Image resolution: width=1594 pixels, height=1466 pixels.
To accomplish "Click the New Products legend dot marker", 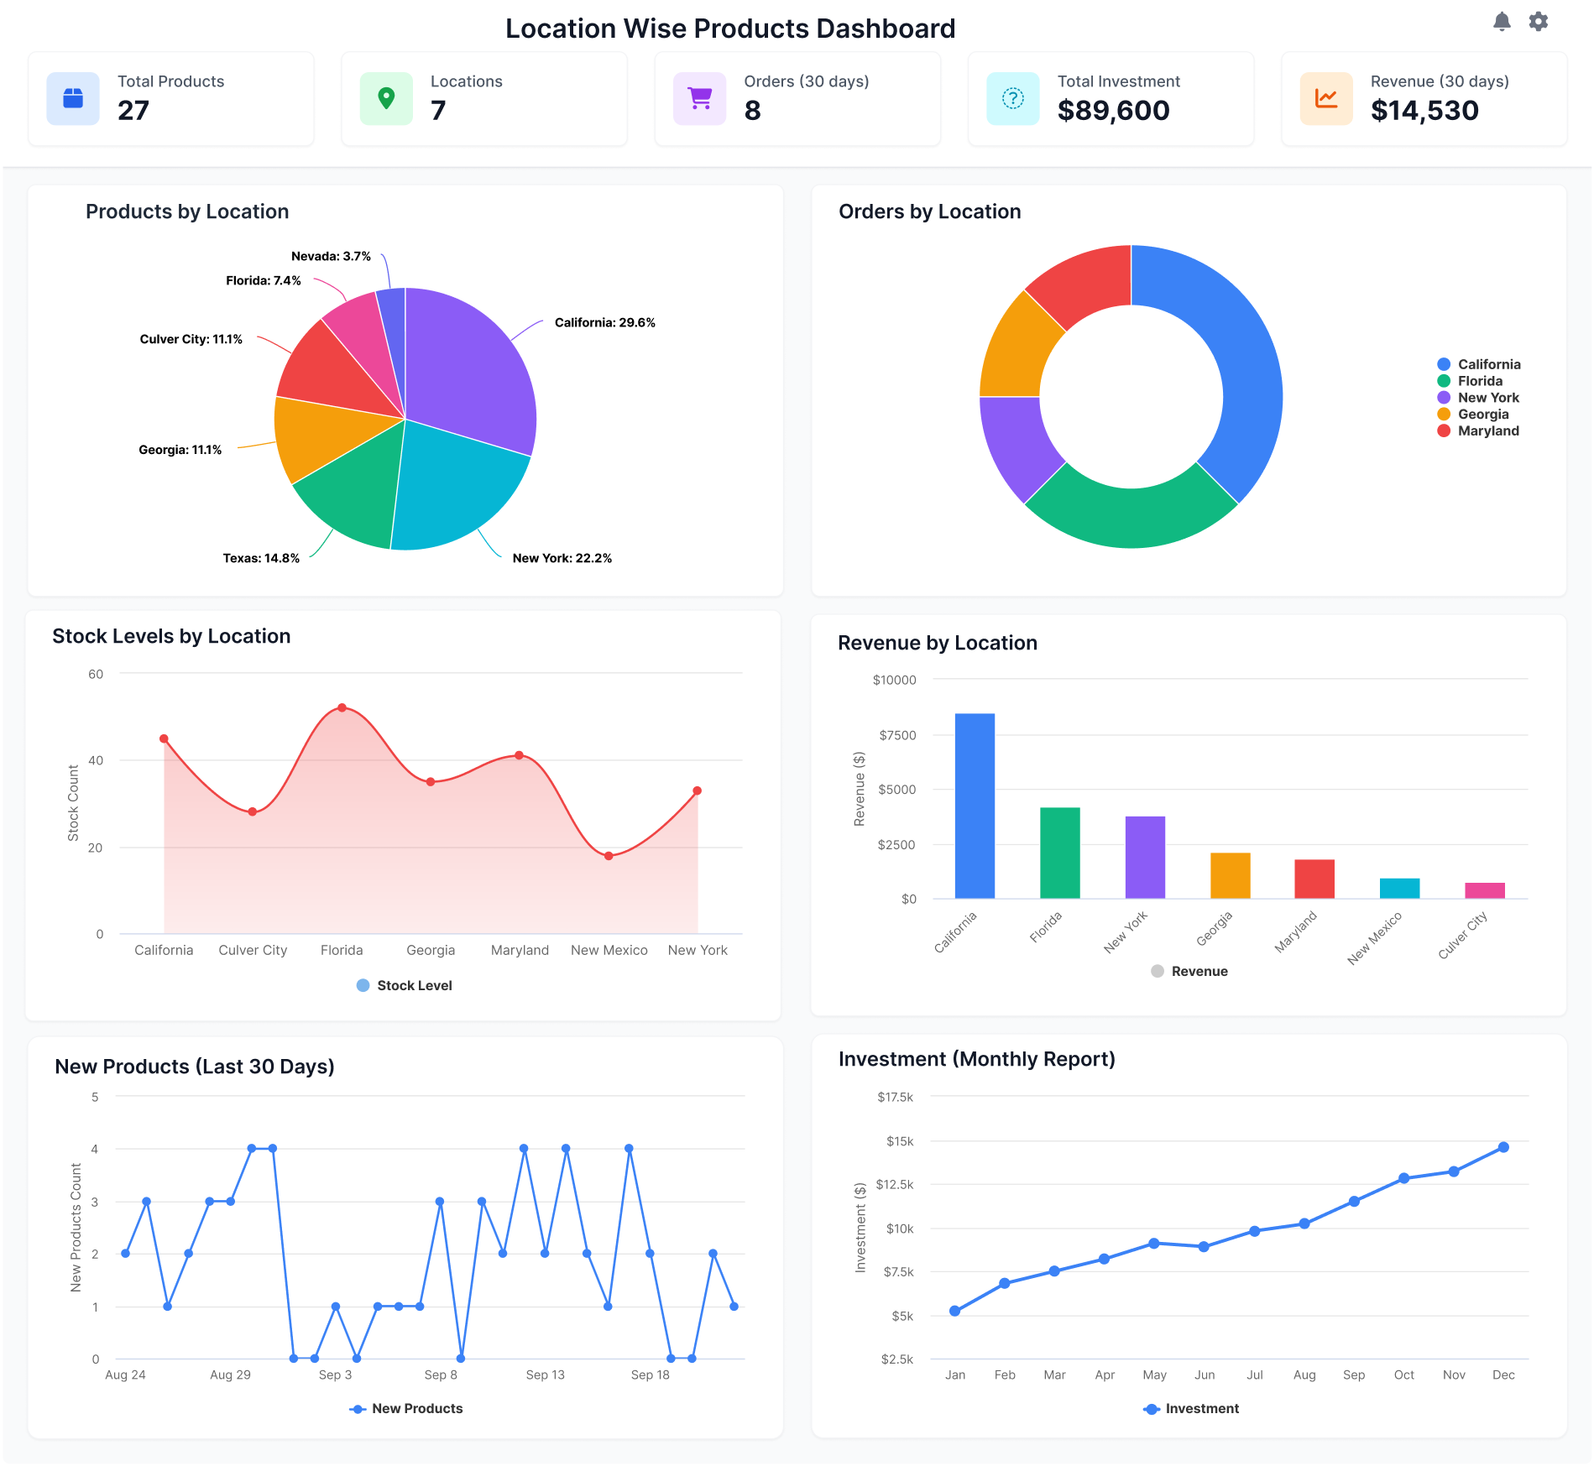I will [x=358, y=1408].
